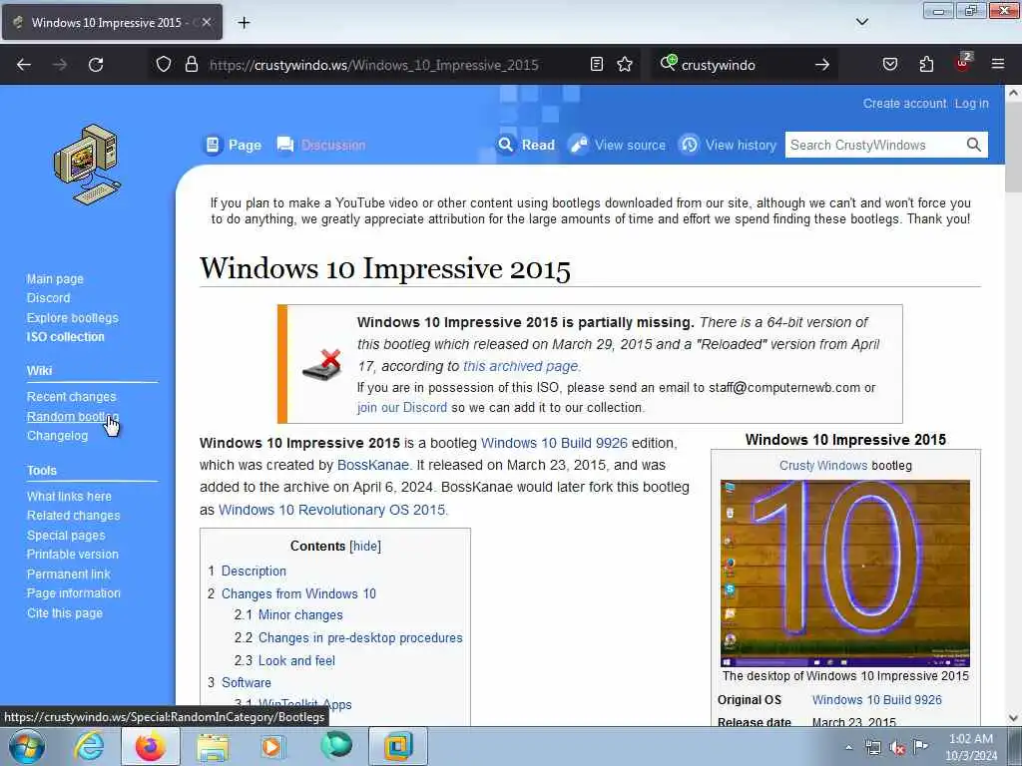Jump to Changes from Windows 10 section
Screen dimensions: 1022x766
[x=298, y=593]
